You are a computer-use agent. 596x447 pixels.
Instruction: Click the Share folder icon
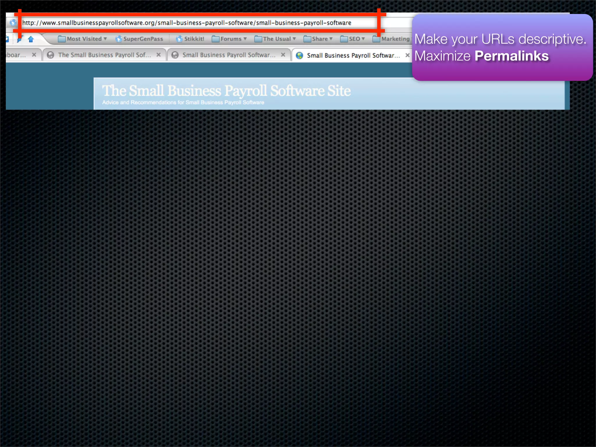(307, 39)
